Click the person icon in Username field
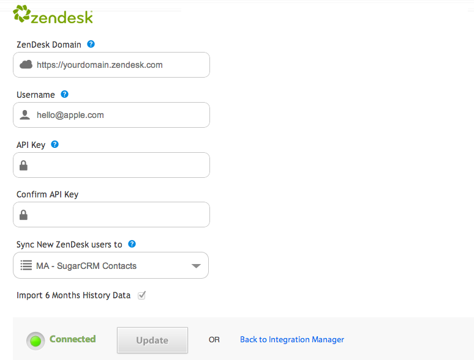 click(24, 115)
